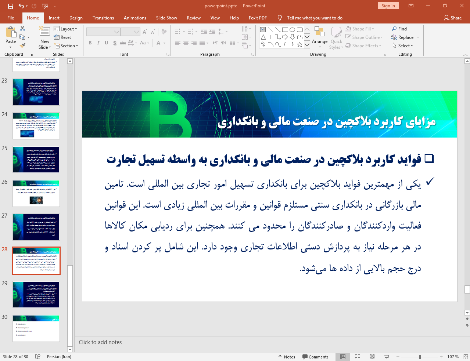Click Start From Beginning presentation icon
The image size is (470, 361).
click(x=45, y=6)
